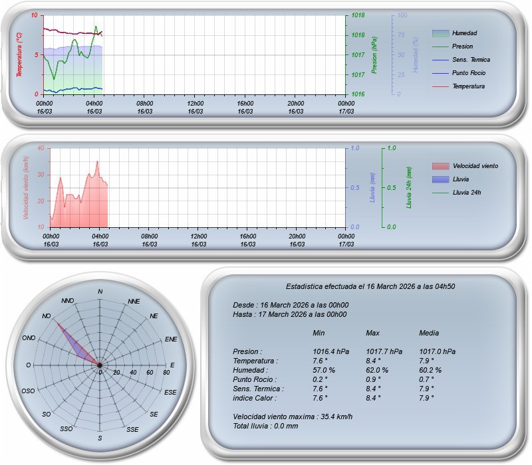Select the Punto Rocio legend entry

468,73
